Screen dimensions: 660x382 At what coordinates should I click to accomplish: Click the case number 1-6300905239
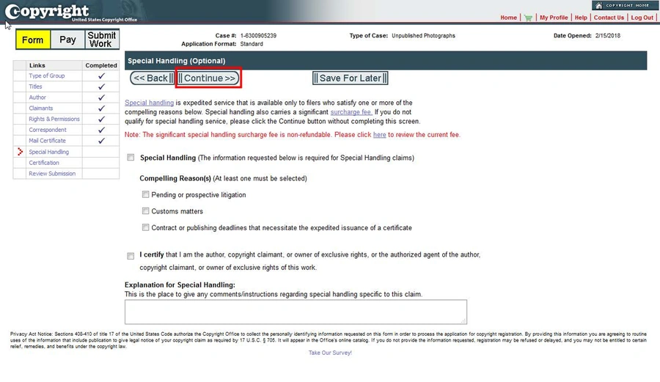coord(258,36)
